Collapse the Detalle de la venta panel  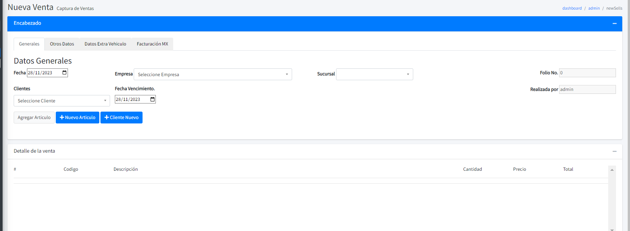(x=614, y=151)
